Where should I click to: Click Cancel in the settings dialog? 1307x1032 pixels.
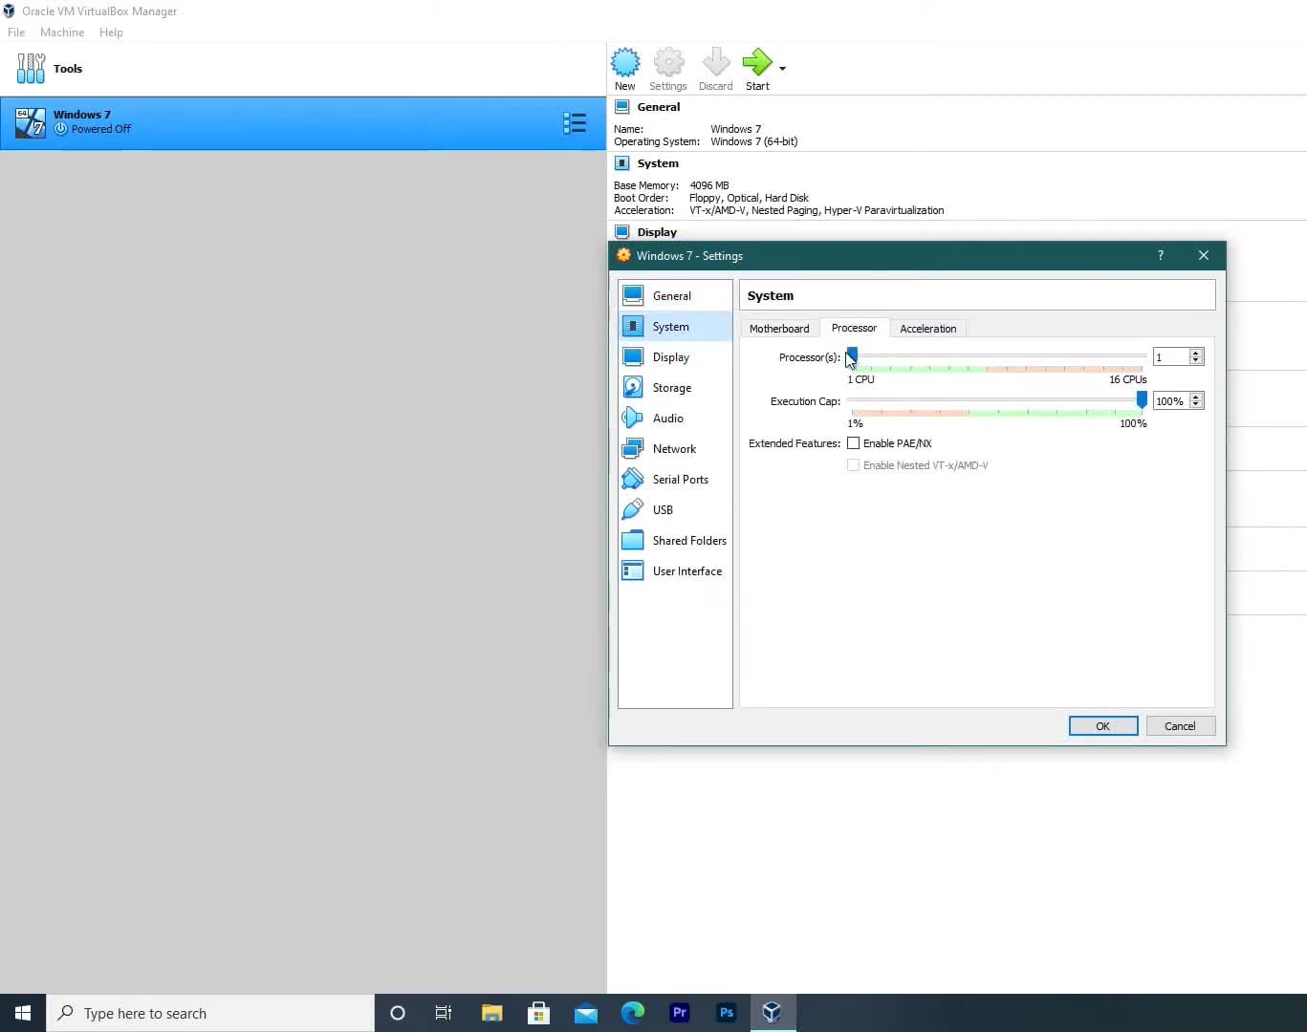[x=1180, y=726]
